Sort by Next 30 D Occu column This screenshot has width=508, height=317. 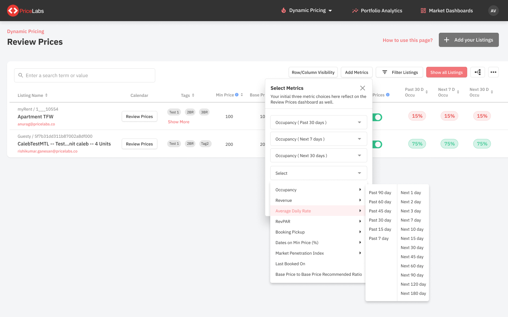pos(492,92)
